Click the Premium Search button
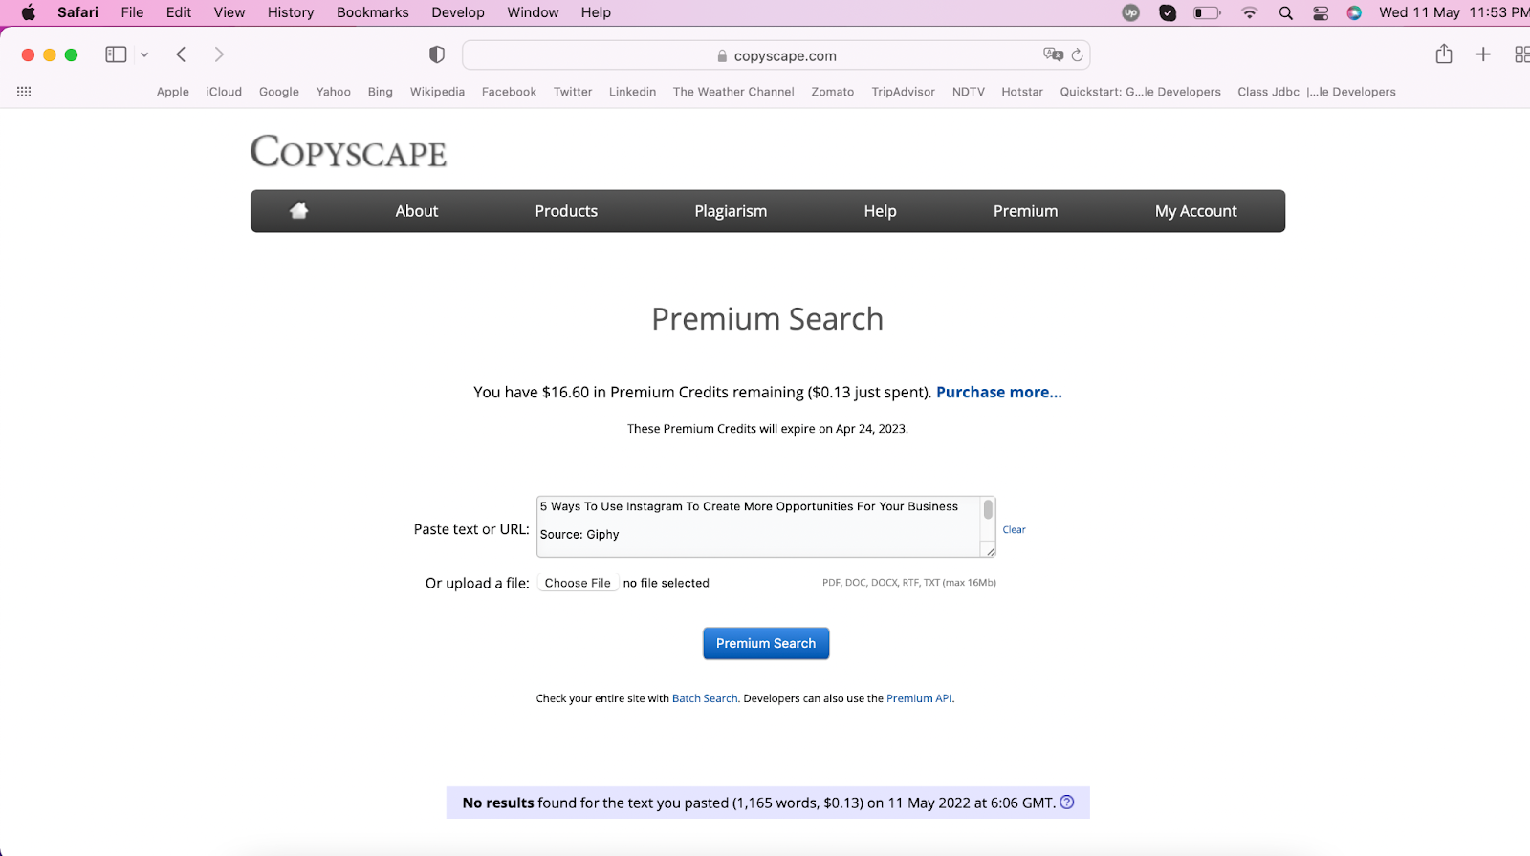 point(766,643)
